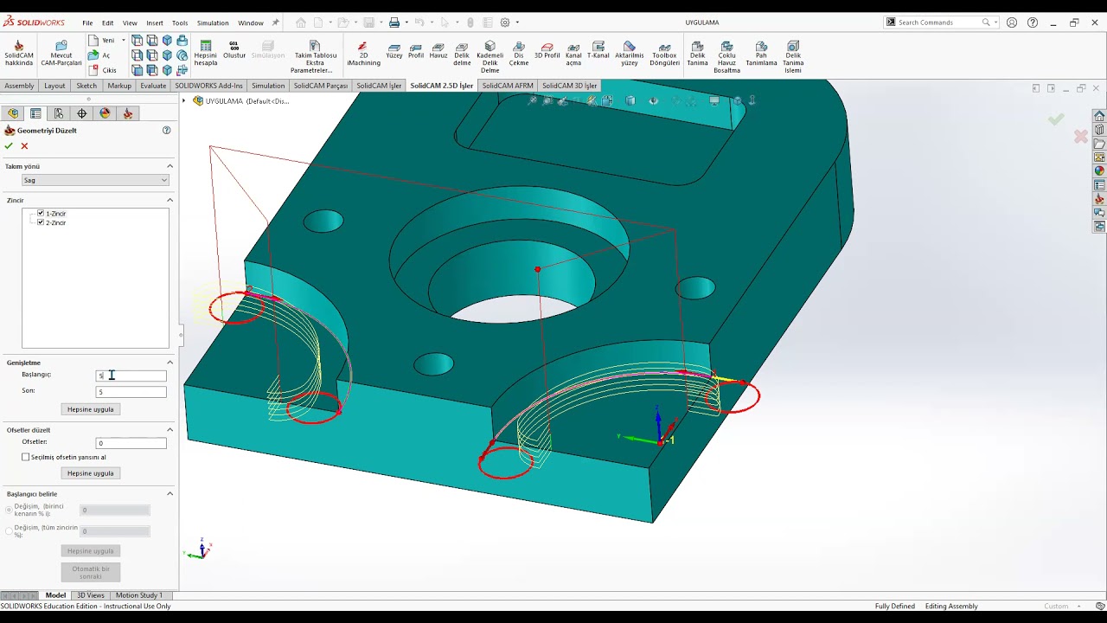Open Search Commands dropdown arrow
Screen dimensions: 1107x623
tap(996, 22)
